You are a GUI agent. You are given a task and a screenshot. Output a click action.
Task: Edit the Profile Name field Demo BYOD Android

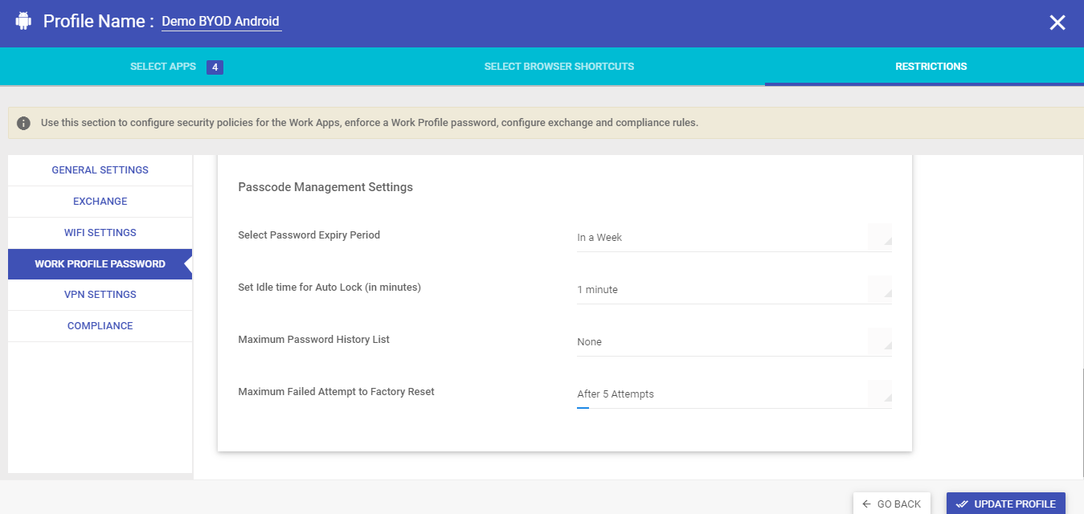click(x=221, y=22)
